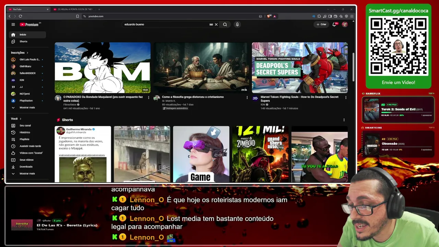Open the PlayStation subscription
Image resolution: width=439 pixels, height=247 pixels.
[x=27, y=101]
